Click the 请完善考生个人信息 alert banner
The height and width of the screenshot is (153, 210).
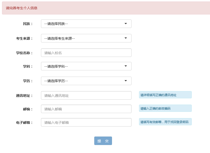click(x=106, y=8)
